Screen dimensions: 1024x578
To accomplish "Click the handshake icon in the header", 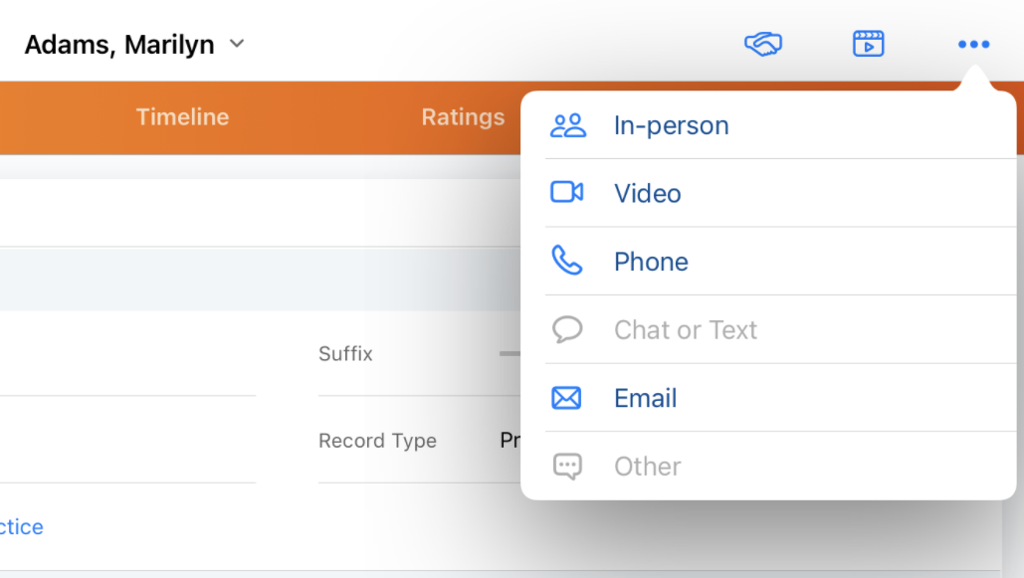I will [763, 44].
